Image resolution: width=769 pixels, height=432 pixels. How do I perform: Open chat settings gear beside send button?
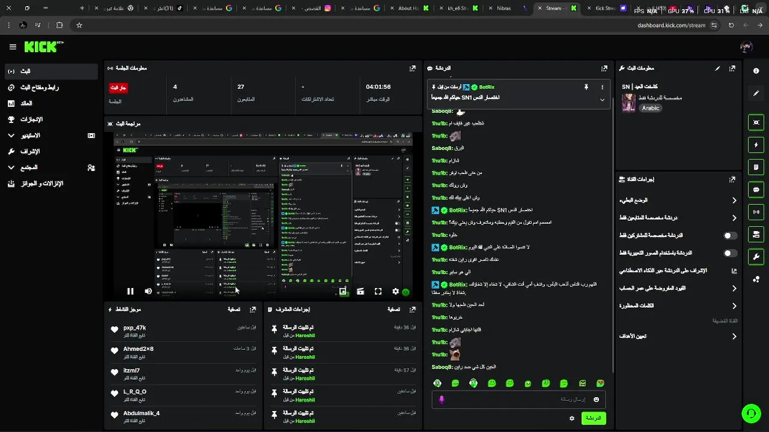pos(571,418)
